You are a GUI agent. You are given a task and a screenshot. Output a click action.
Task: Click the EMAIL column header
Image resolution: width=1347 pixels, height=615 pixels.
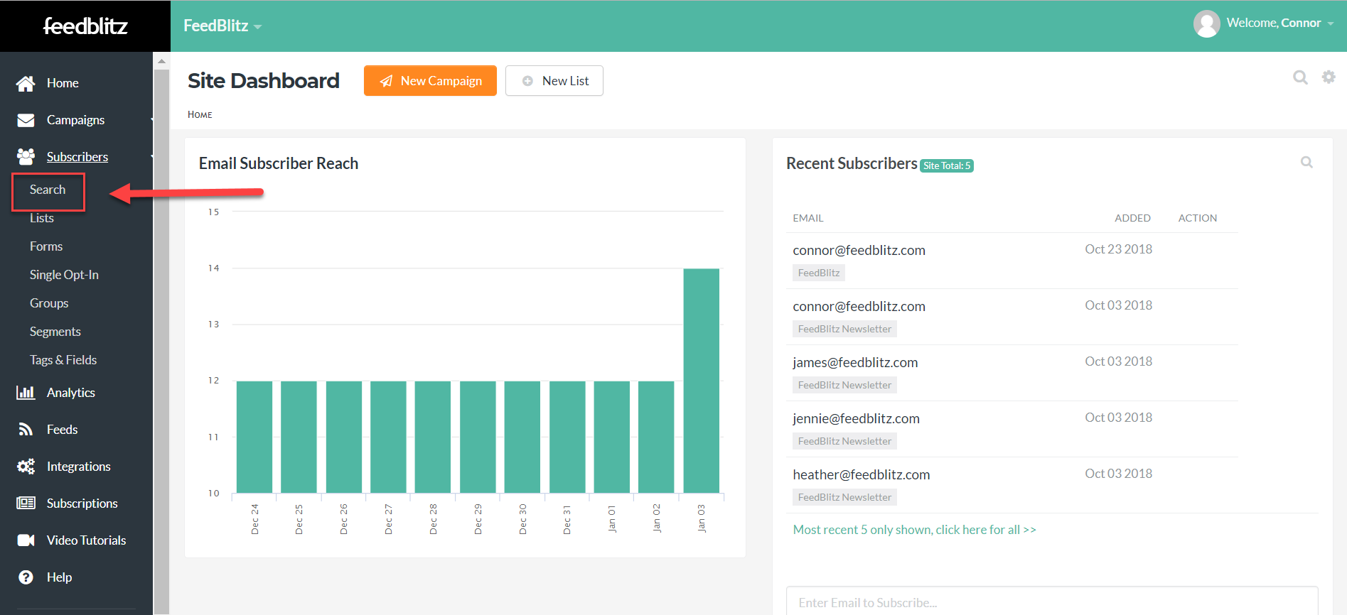tap(808, 218)
